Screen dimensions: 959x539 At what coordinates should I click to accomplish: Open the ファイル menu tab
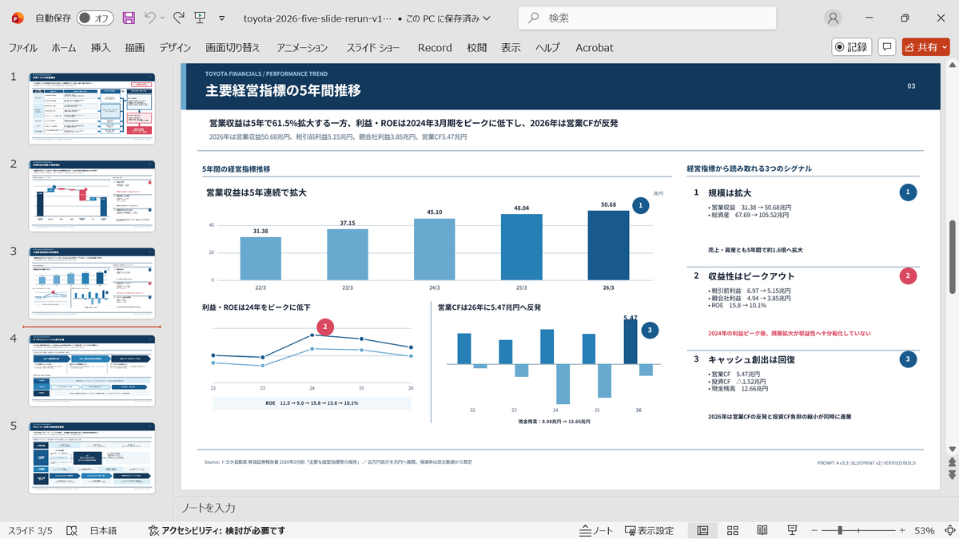click(23, 48)
